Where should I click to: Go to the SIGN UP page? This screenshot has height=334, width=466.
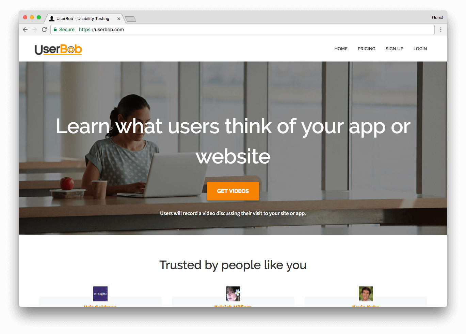(394, 49)
